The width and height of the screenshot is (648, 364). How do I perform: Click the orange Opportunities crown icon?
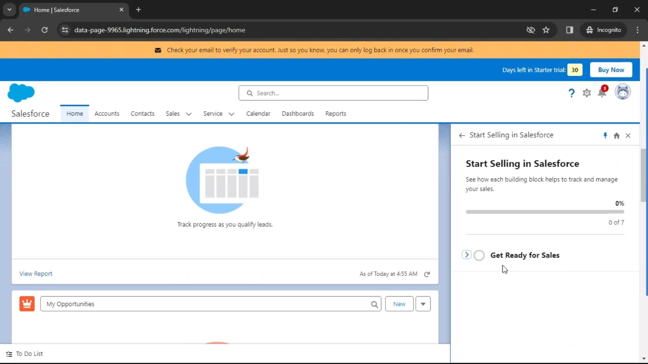[27, 304]
